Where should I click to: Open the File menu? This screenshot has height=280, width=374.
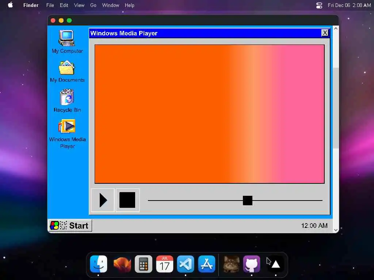coord(50,5)
